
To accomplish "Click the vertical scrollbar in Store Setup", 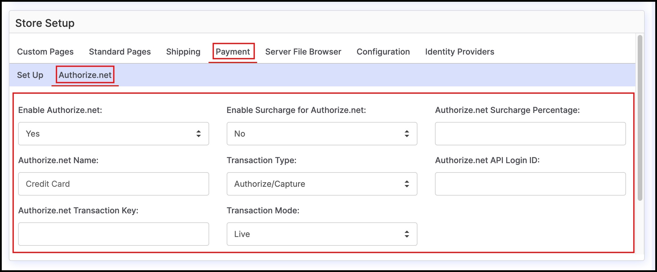I will 640,118.
